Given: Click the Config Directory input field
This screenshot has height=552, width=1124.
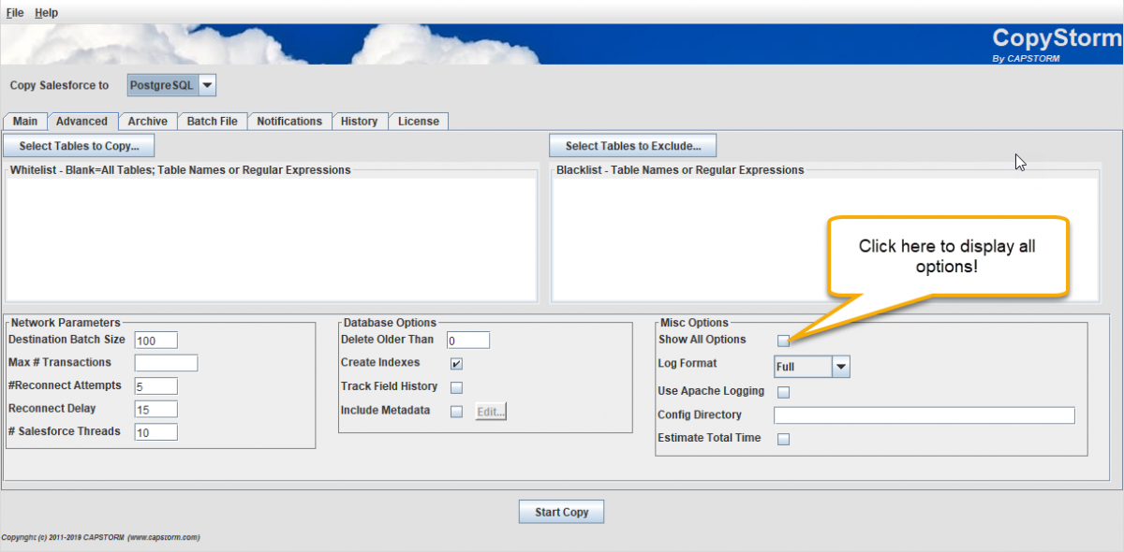Looking at the screenshot, I should pos(924,414).
